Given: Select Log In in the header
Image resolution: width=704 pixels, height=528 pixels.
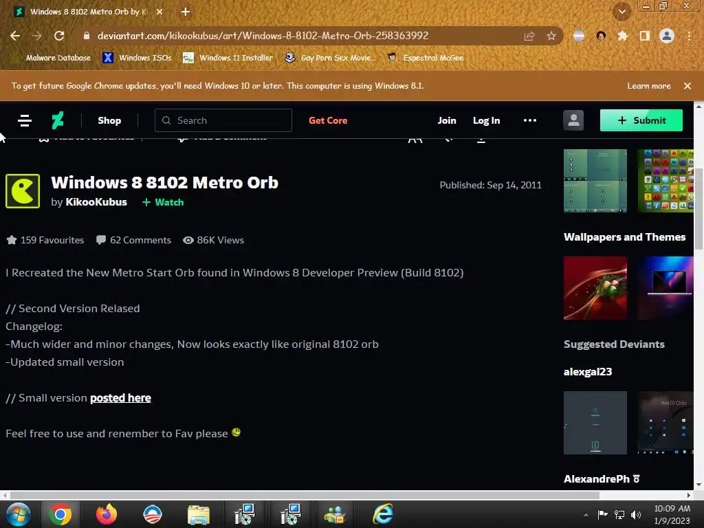Looking at the screenshot, I should pyautogui.click(x=486, y=120).
